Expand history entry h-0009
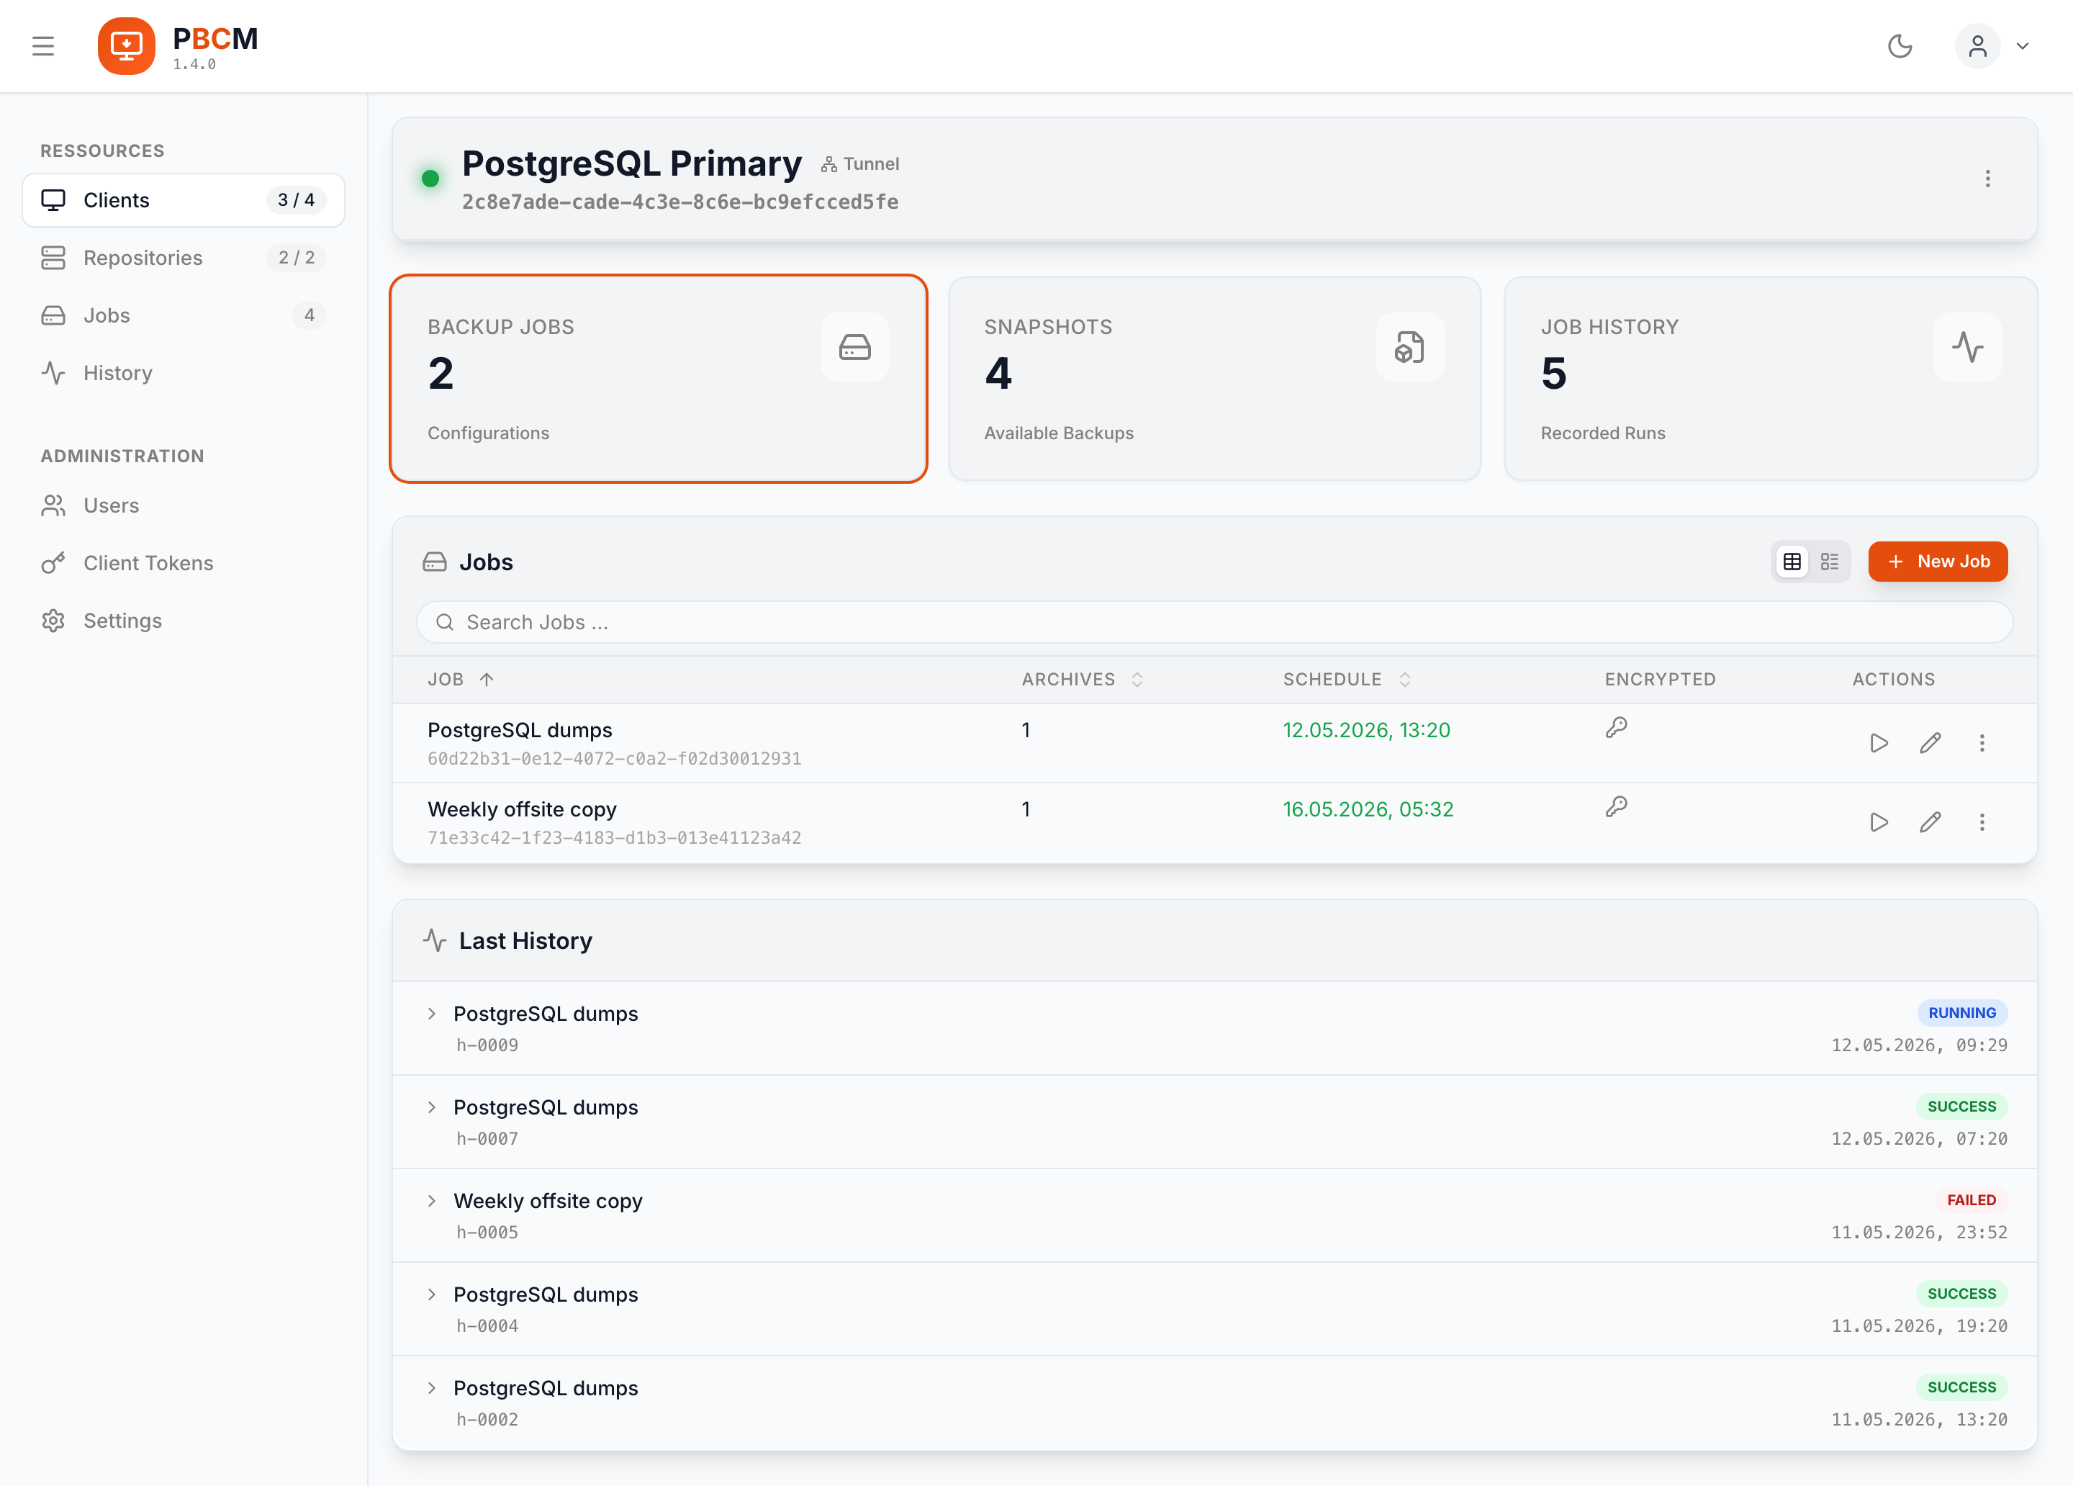Image resolution: width=2073 pixels, height=1486 pixels. point(433,1014)
